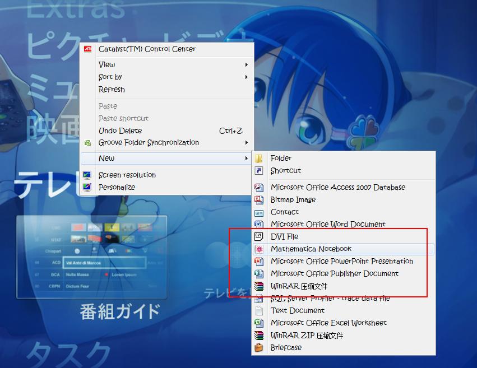Expand the Sort by submenu arrow
The image size is (477, 368).
[x=247, y=77]
